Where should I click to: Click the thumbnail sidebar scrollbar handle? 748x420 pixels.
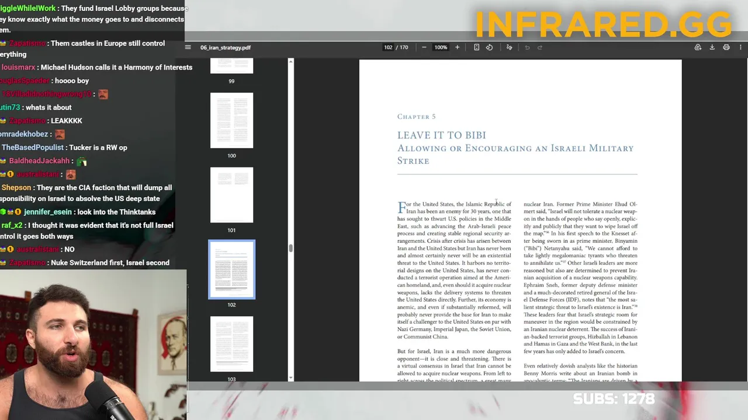click(291, 249)
